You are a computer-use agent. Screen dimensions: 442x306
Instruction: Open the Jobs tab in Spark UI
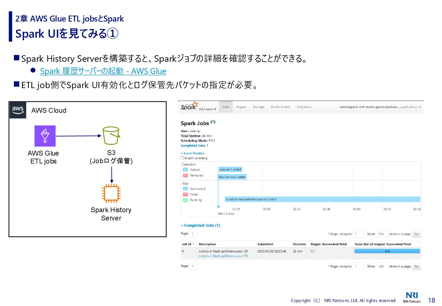click(226, 107)
